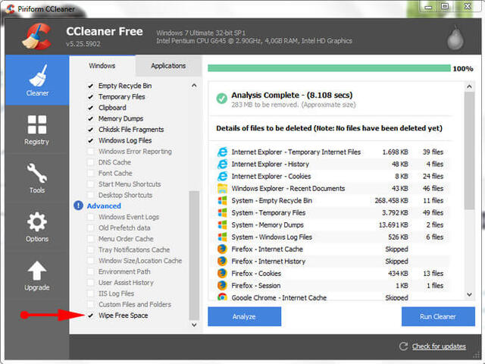Enable Environment Path cleaning
This screenshot has height=364, width=485.
tap(91, 271)
